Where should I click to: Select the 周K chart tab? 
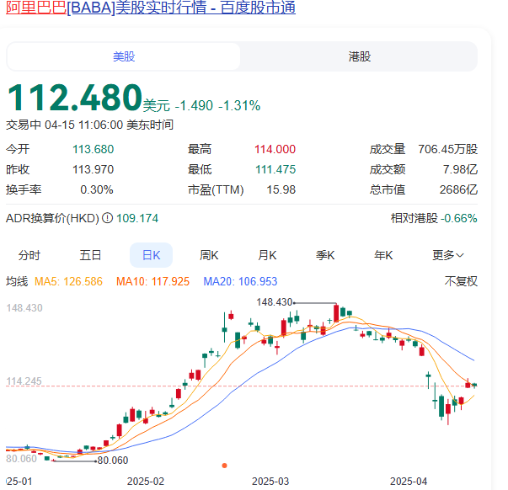[209, 255]
